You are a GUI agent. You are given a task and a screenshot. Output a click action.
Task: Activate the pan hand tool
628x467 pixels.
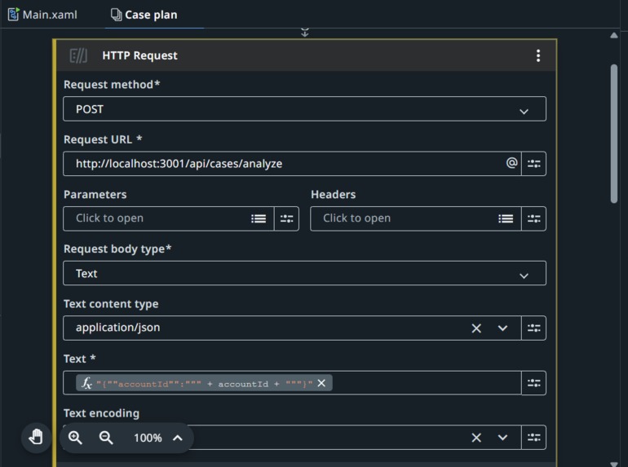click(36, 438)
